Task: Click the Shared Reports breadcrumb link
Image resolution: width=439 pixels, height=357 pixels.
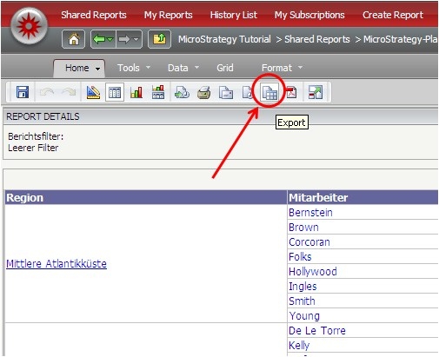Action: point(317,39)
